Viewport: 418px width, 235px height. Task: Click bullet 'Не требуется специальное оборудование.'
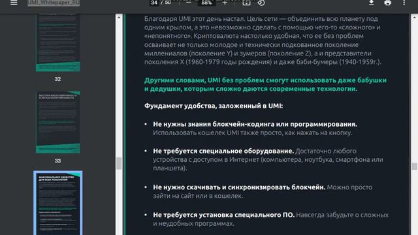pyautogui.click(x=223, y=151)
